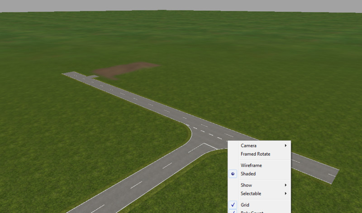Expand the Show submenu
The width and height of the screenshot is (362, 213).
coord(247,185)
